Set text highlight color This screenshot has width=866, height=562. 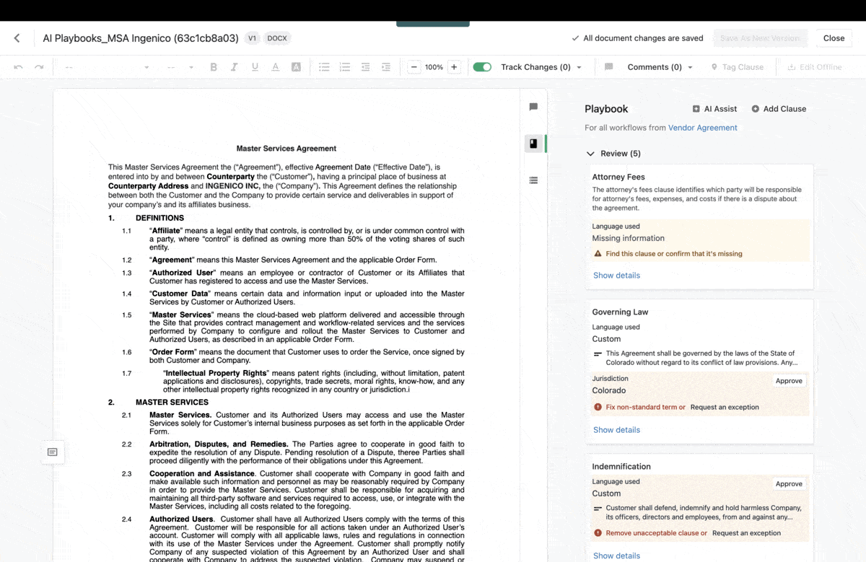296,67
